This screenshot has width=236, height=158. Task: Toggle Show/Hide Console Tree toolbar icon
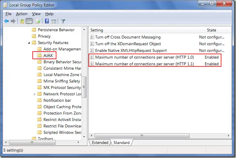click(29, 21)
